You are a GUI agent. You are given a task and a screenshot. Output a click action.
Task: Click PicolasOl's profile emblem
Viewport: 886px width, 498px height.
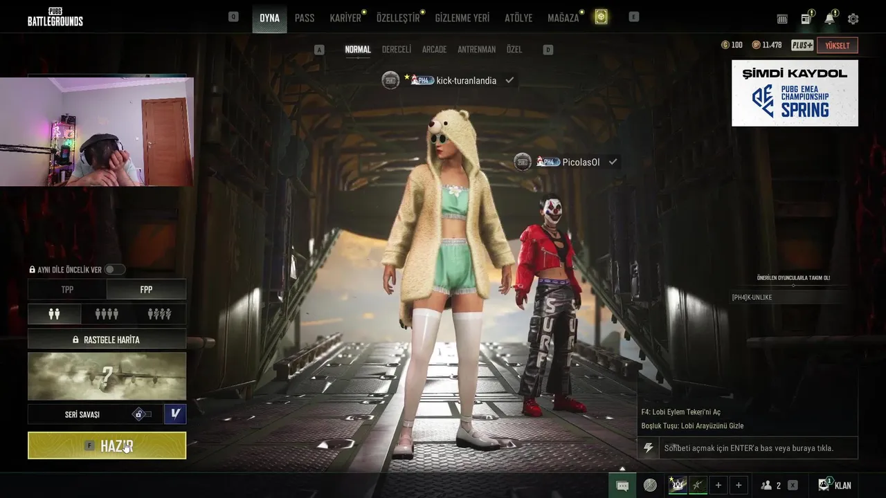click(x=523, y=162)
